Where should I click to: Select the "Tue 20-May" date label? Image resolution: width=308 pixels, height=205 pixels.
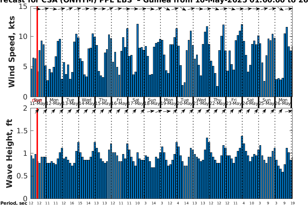[185, 102]
